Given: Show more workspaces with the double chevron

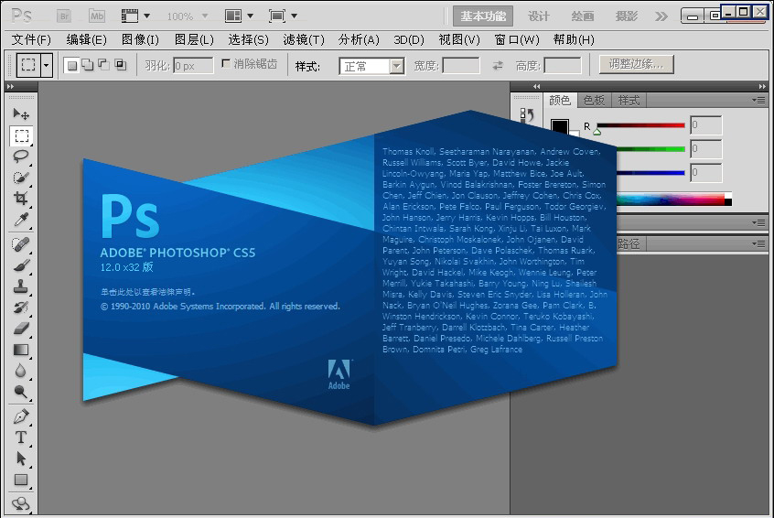Looking at the screenshot, I should [661, 16].
